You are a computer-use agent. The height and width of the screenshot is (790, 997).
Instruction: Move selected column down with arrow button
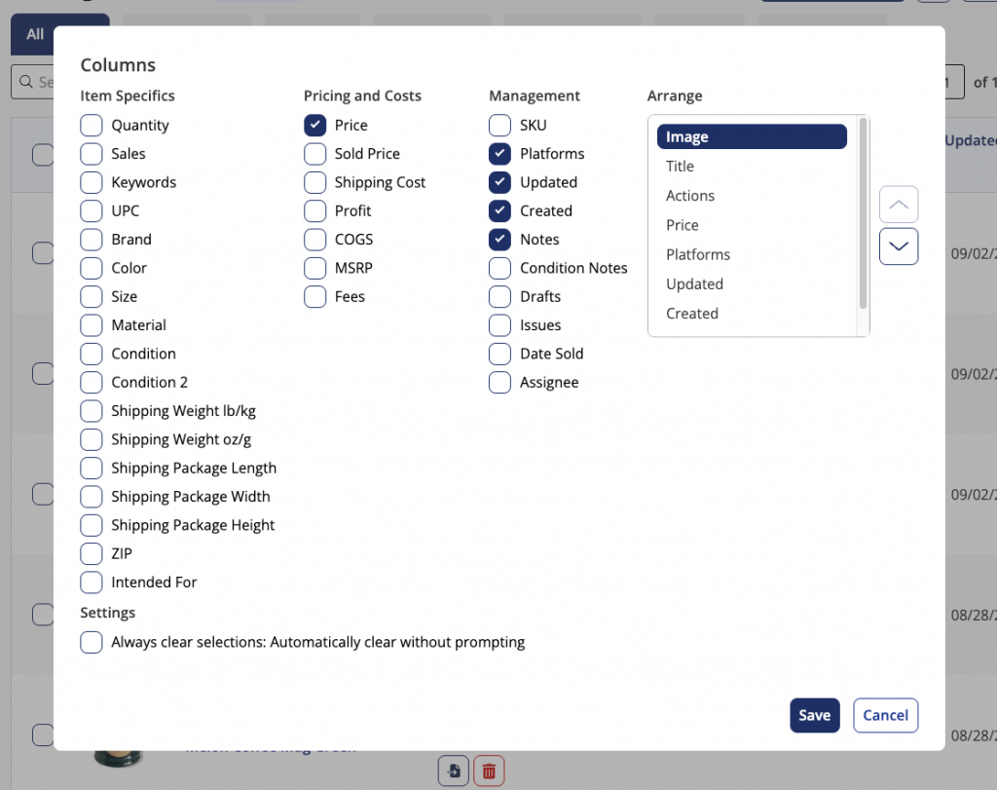tap(898, 246)
